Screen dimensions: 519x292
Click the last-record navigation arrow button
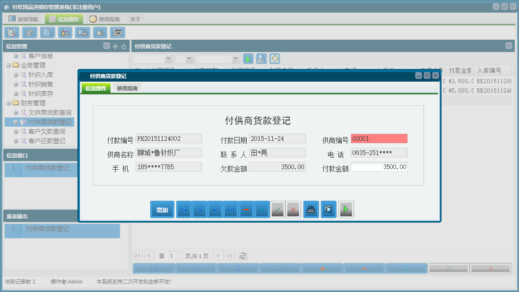coord(231,209)
